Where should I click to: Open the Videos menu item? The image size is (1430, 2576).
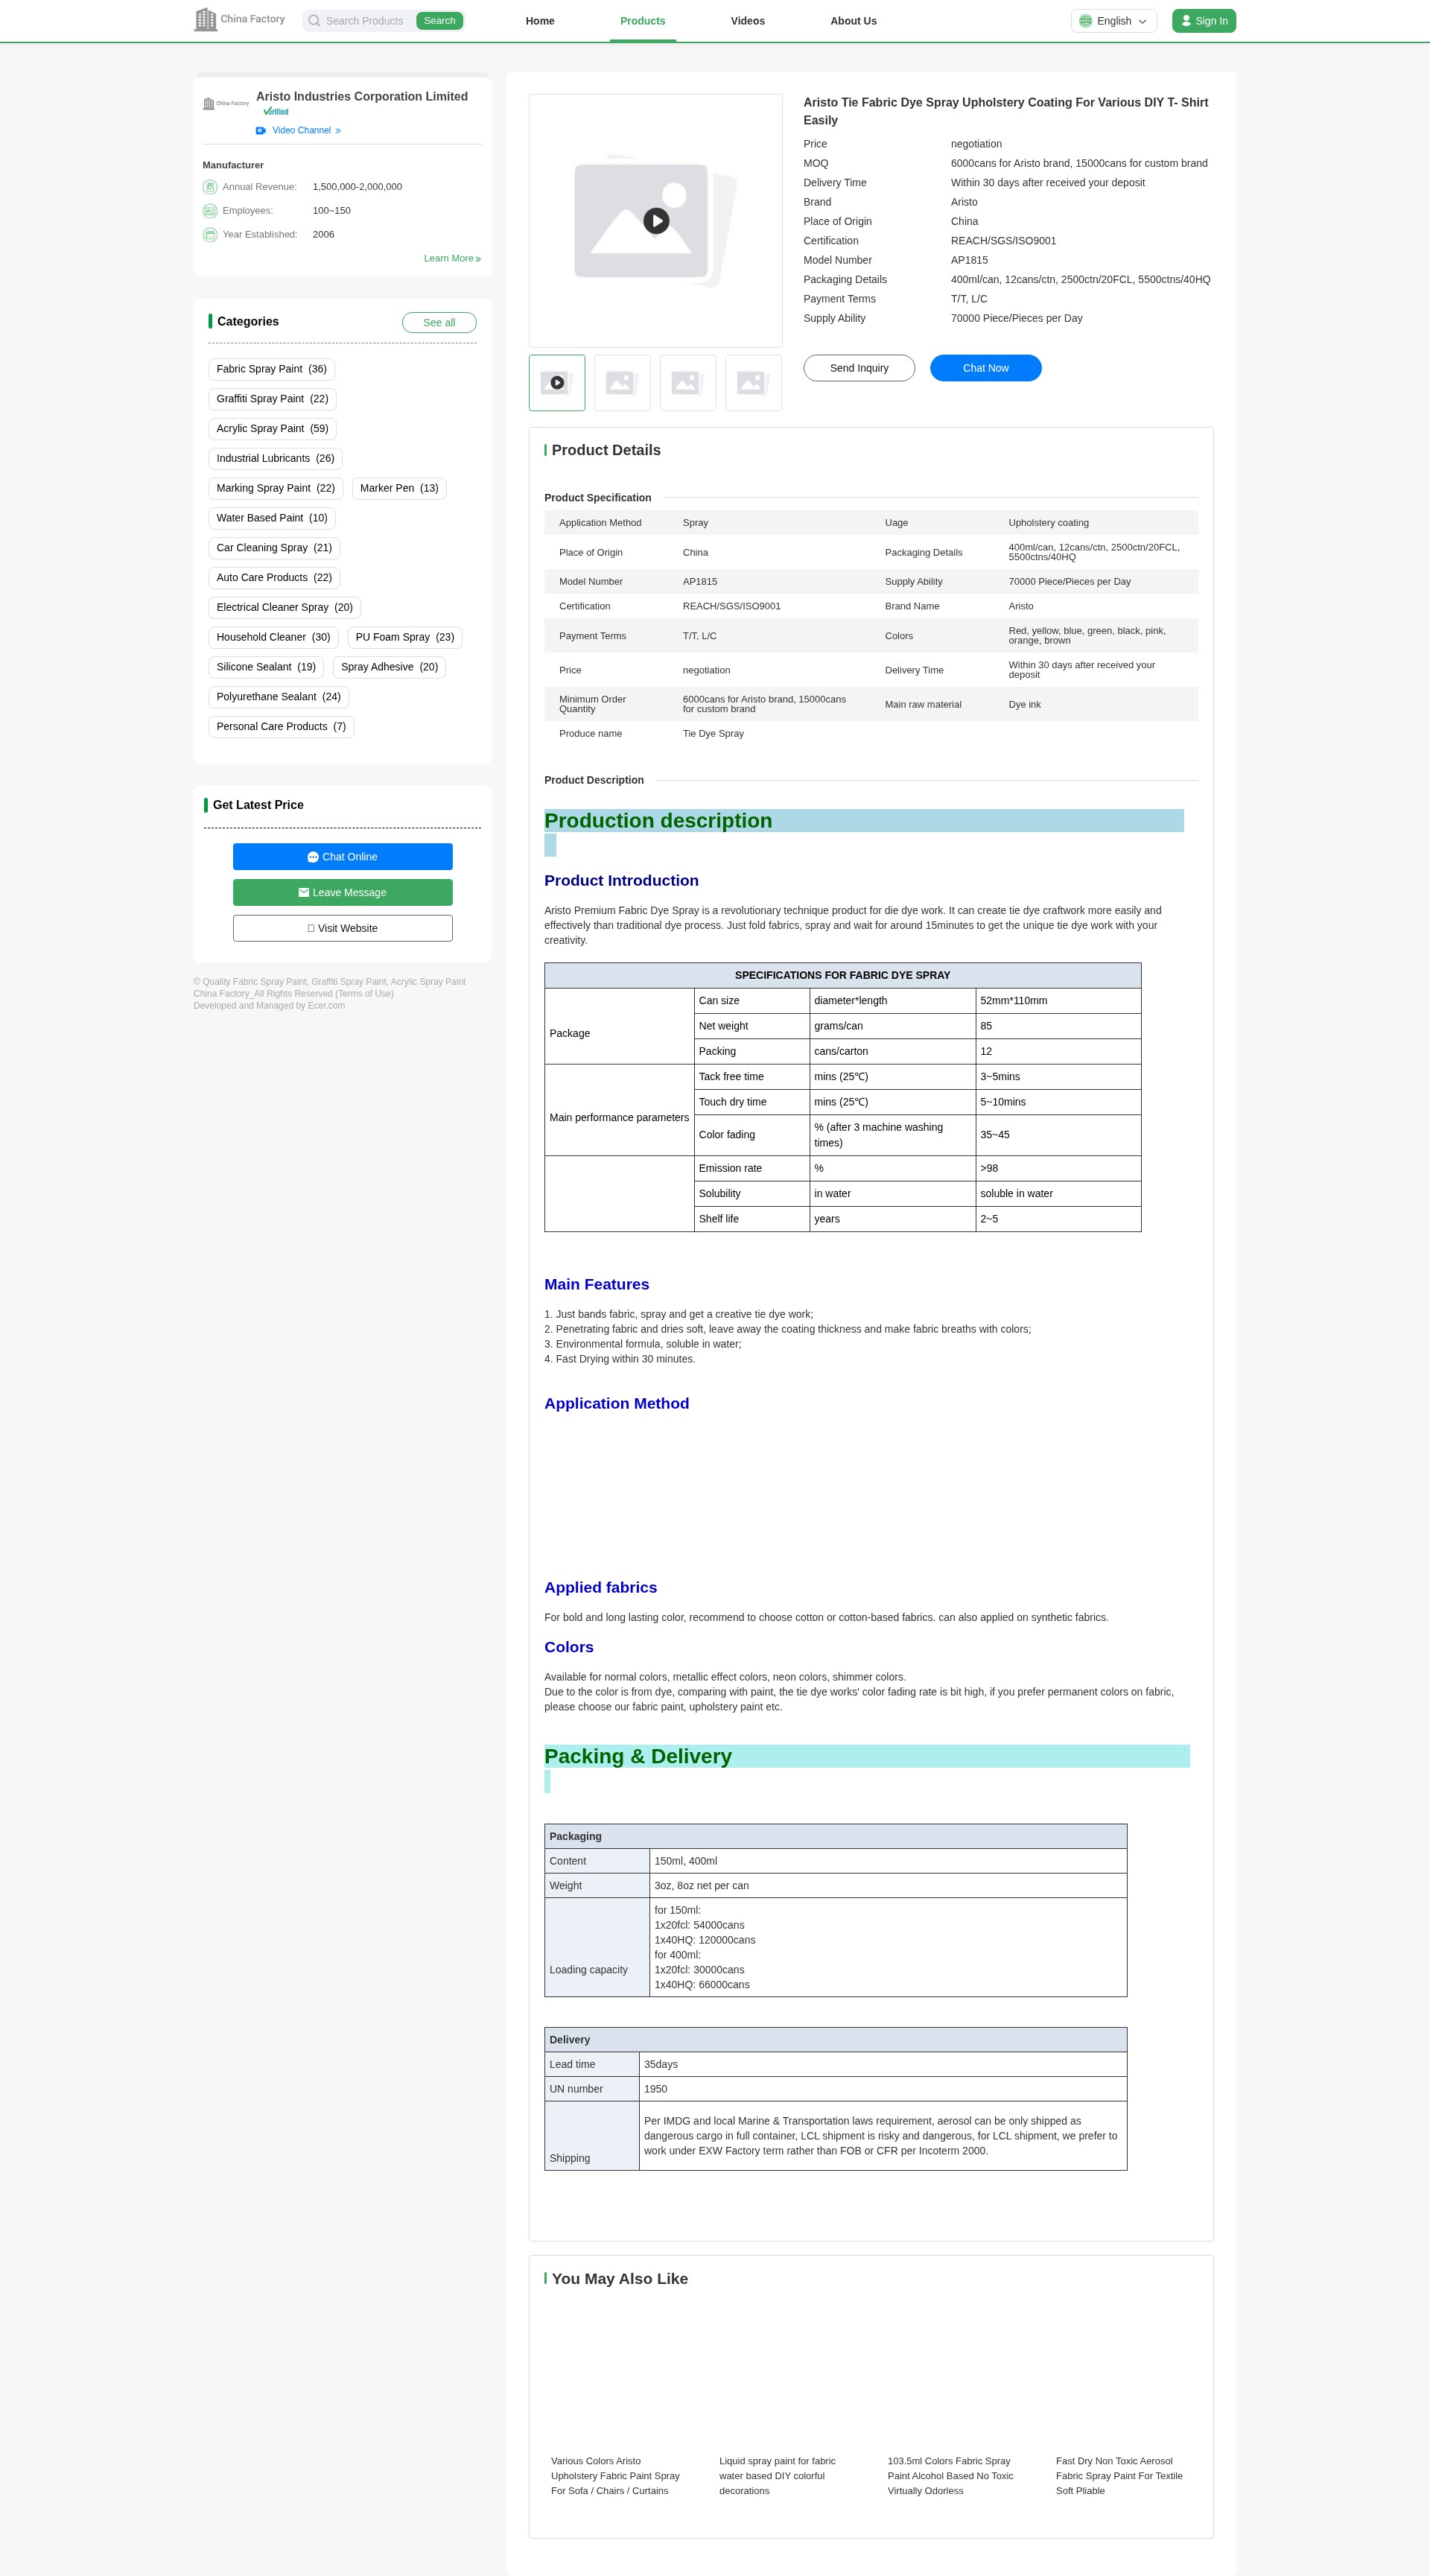[748, 21]
